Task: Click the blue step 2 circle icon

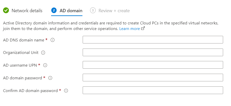Action: tap(54, 10)
